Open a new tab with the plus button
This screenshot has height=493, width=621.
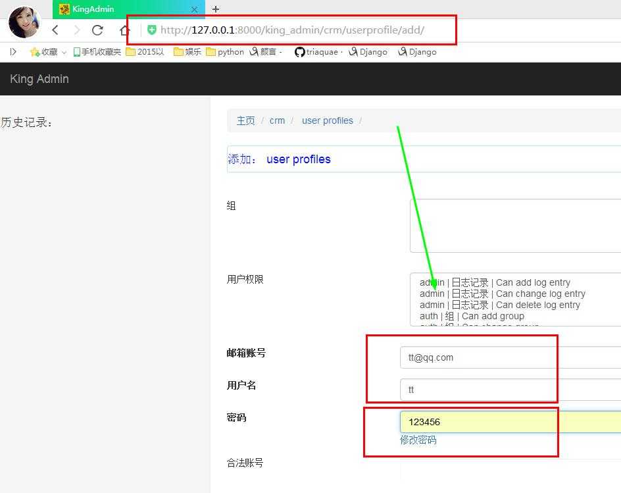tap(216, 9)
